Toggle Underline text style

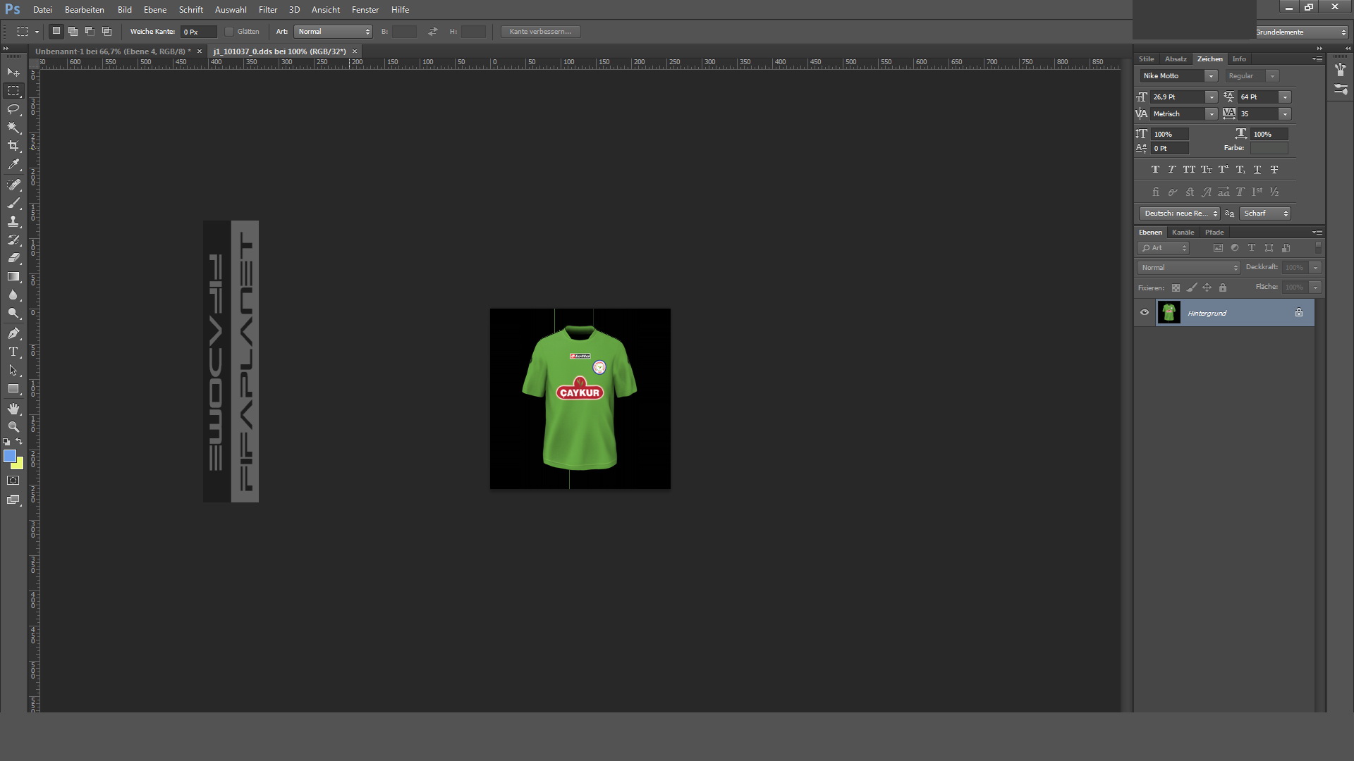[1257, 169]
